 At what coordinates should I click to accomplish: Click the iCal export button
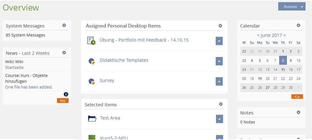coord(297,97)
